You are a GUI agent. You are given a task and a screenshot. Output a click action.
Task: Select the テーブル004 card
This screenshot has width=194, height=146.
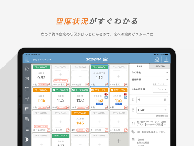[99, 75]
